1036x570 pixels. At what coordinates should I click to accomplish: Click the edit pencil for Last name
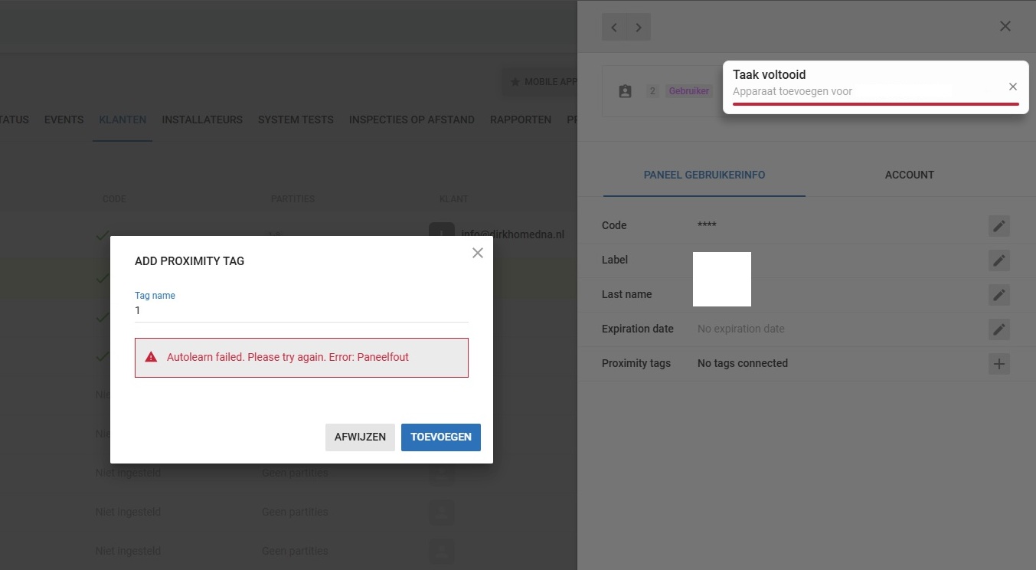pos(998,295)
